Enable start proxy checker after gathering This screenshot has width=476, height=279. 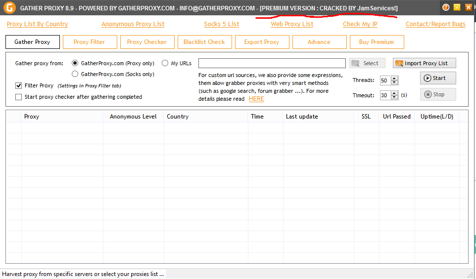coord(19,97)
